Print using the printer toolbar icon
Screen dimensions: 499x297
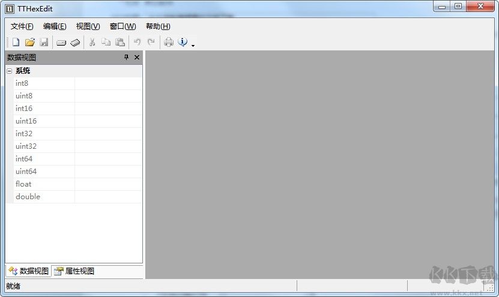tap(169, 42)
